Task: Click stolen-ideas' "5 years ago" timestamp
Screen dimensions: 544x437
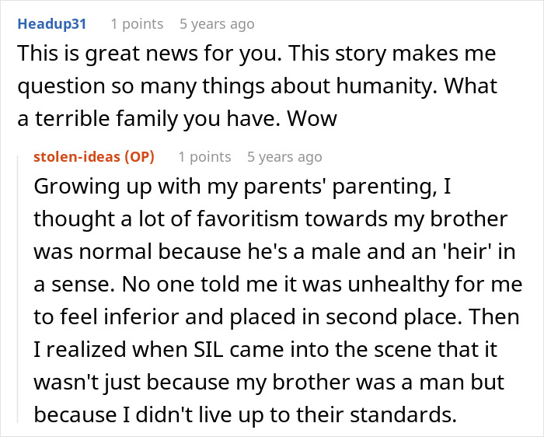Action: 284,157
